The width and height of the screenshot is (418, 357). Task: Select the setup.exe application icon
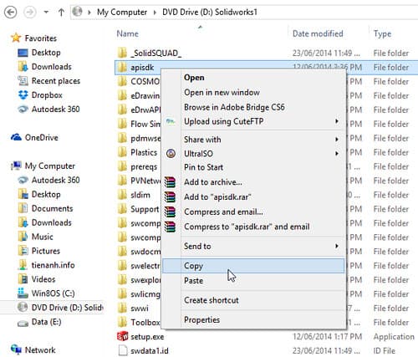click(x=123, y=337)
